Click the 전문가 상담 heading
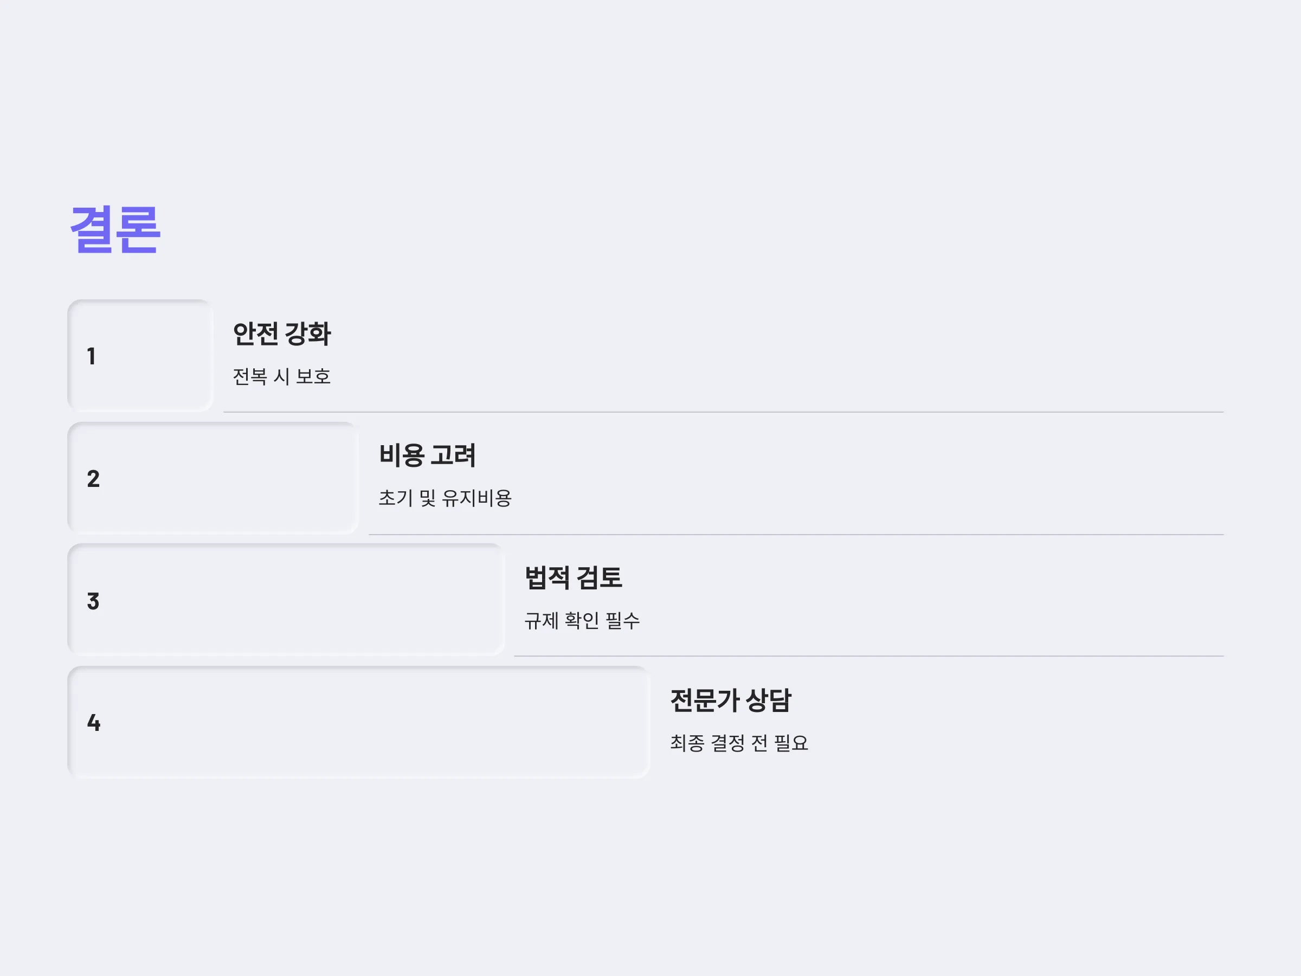Viewport: 1301px width, 976px height. [731, 700]
